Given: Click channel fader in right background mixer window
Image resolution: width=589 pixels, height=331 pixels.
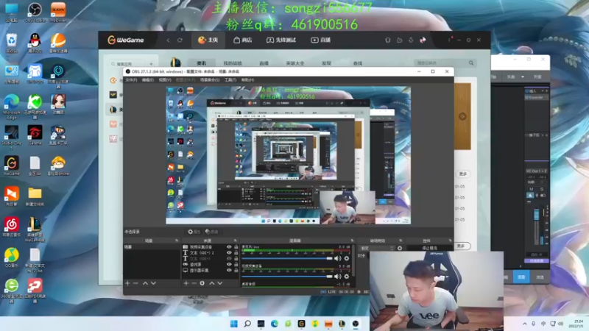Looking at the screenshot, I should 537,214.
